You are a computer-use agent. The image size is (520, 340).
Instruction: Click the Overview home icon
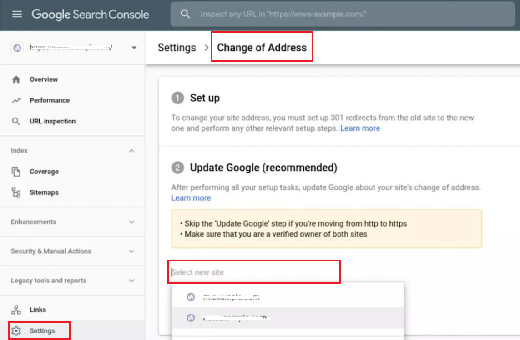16,79
